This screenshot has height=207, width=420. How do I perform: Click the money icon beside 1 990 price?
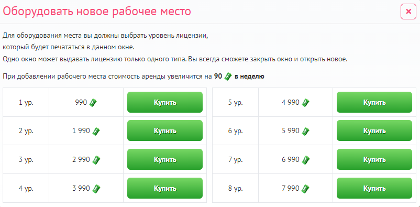[96, 132]
